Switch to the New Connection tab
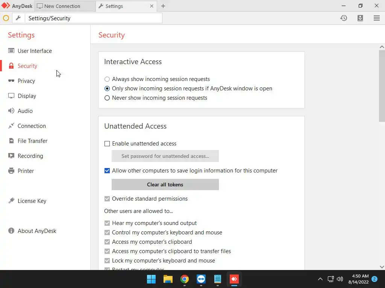385x288 pixels. tap(65, 6)
